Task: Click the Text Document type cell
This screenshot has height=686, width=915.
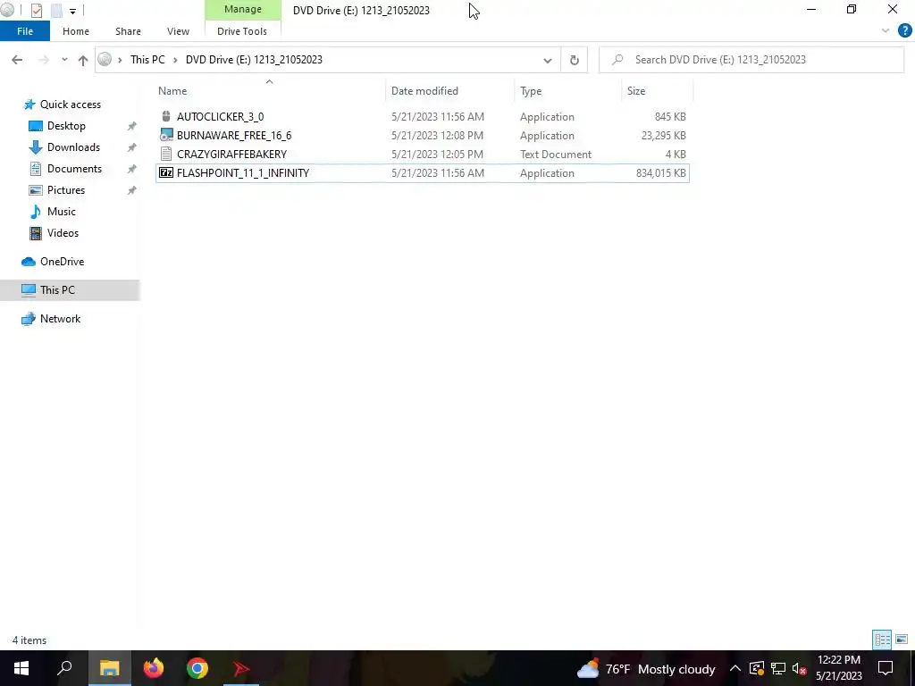Action: pos(556,154)
